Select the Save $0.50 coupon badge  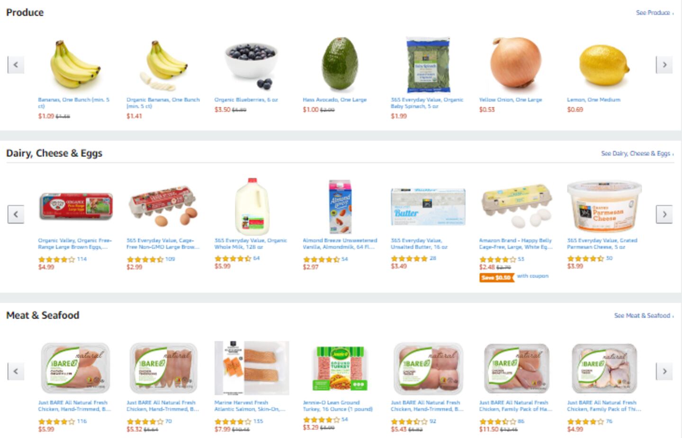496,278
